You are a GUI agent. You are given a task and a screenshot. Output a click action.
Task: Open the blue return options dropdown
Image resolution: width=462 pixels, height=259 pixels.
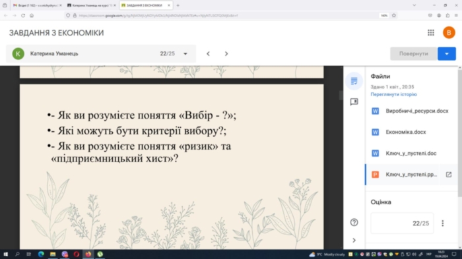[447, 53]
